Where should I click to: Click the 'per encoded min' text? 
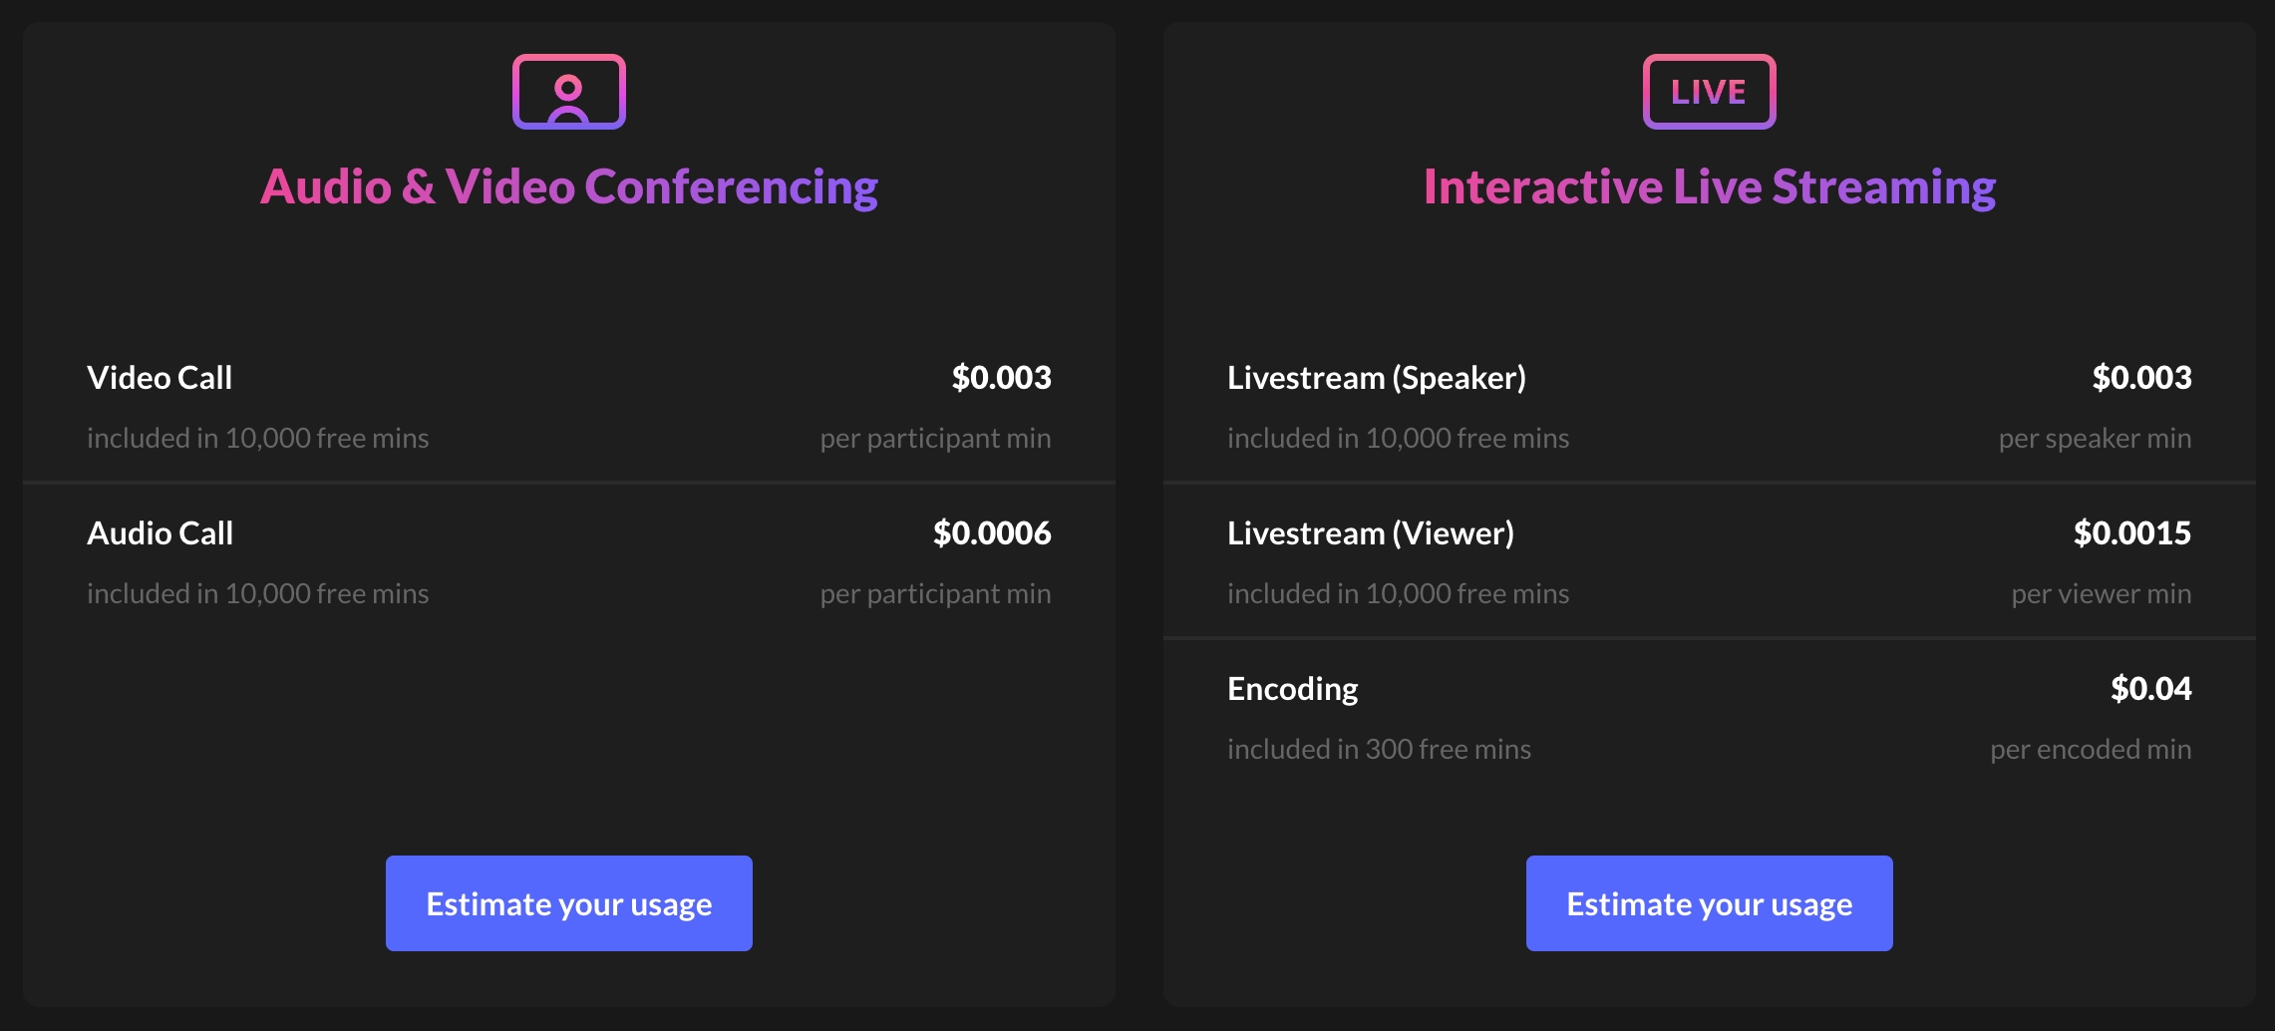[2091, 749]
